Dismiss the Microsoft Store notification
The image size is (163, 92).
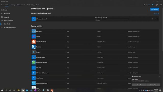pyautogui.click(x=159, y=76)
